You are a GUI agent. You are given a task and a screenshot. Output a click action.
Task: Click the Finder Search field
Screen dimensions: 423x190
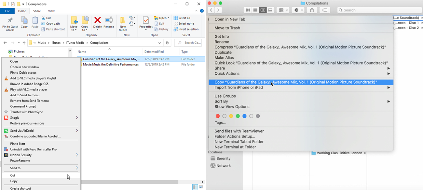tap(379, 10)
